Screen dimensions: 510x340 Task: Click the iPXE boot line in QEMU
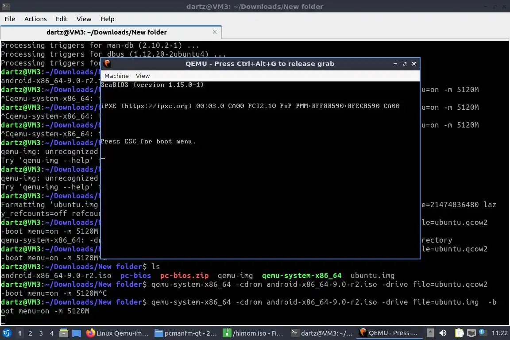(250, 106)
